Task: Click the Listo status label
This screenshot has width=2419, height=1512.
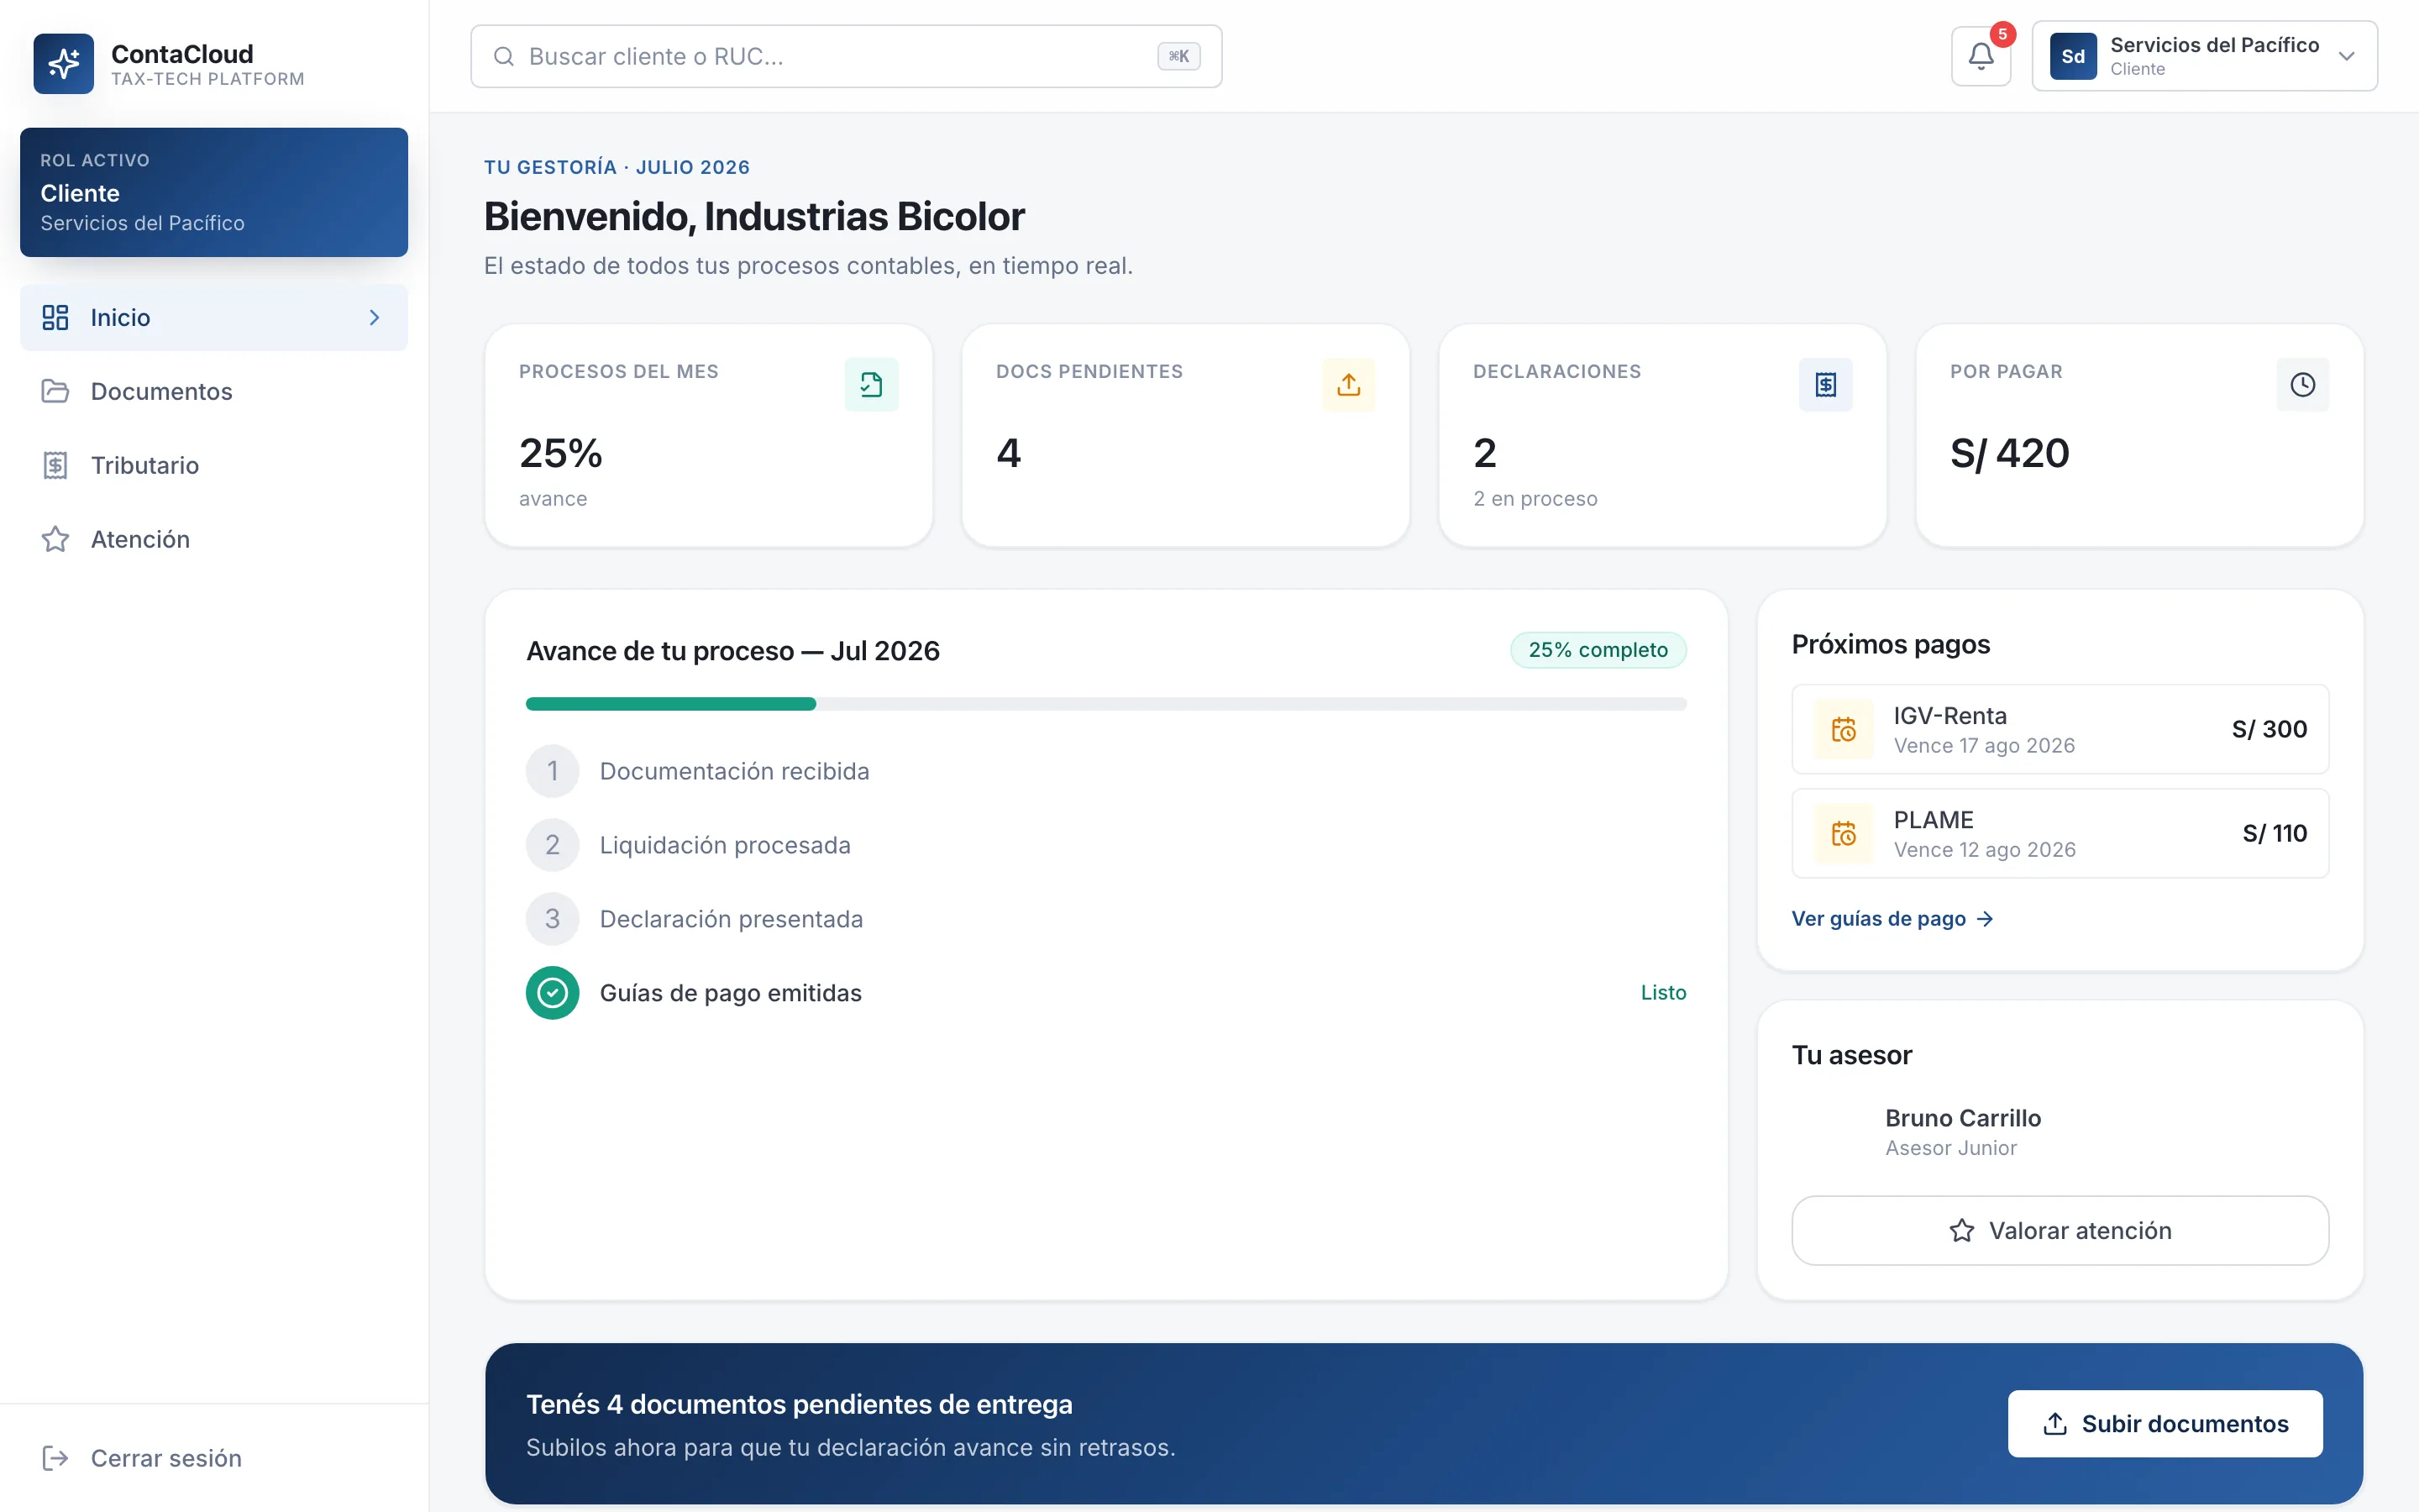Action: point(1663,993)
